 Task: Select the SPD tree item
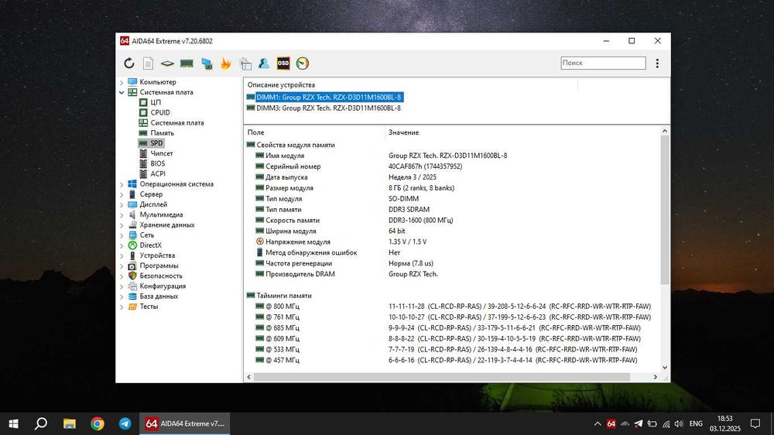coord(156,143)
